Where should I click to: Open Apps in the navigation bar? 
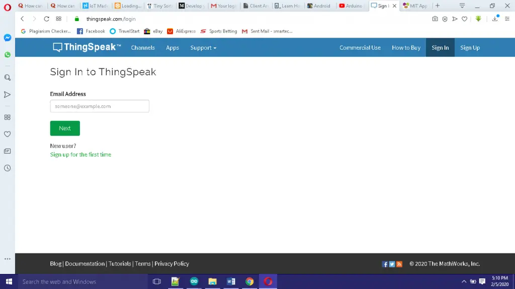coord(173,48)
